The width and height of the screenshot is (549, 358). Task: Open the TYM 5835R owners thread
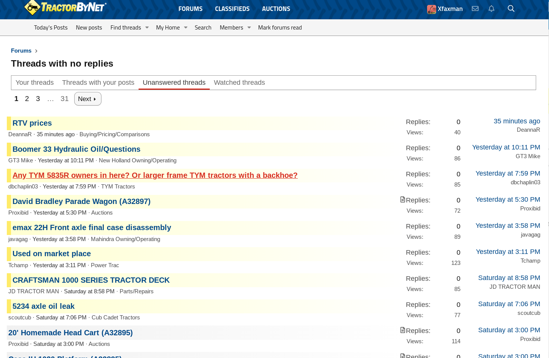(x=155, y=175)
